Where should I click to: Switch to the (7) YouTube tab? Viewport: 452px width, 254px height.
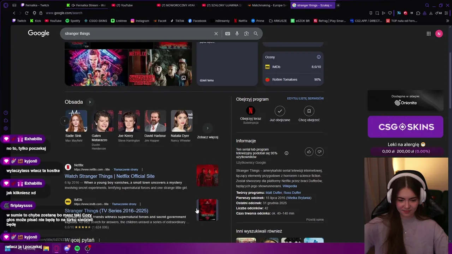point(131,5)
